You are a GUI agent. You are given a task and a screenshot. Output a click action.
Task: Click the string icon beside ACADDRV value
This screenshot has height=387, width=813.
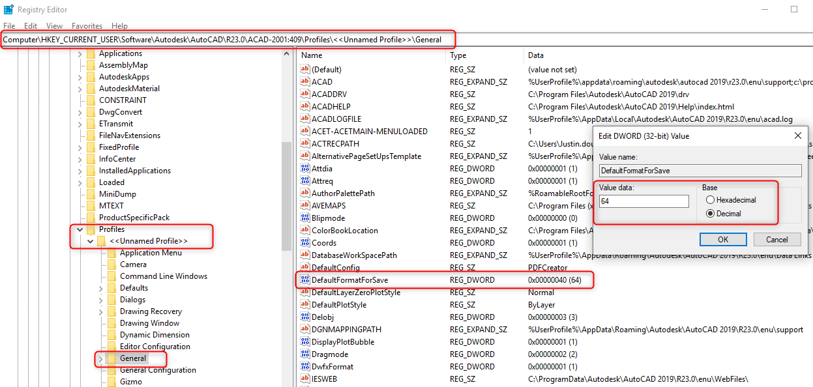pos(304,94)
